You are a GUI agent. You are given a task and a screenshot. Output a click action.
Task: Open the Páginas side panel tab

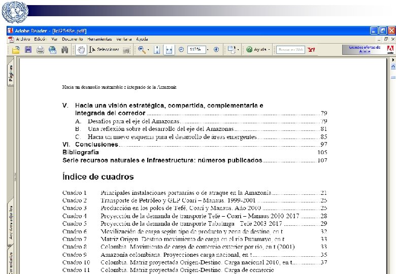pyautogui.click(x=11, y=73)
